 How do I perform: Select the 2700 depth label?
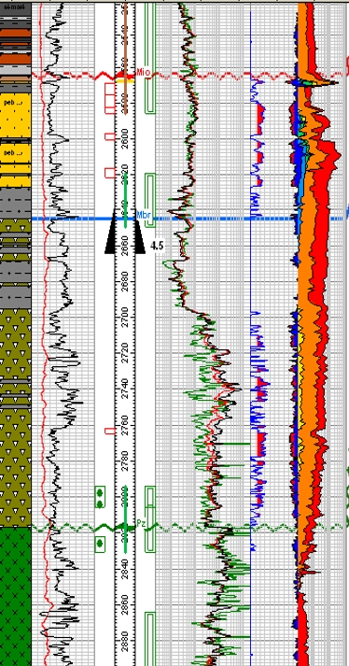pos(125,318)
